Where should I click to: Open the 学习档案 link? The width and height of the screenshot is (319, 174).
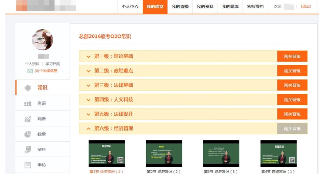pos(53,64)
